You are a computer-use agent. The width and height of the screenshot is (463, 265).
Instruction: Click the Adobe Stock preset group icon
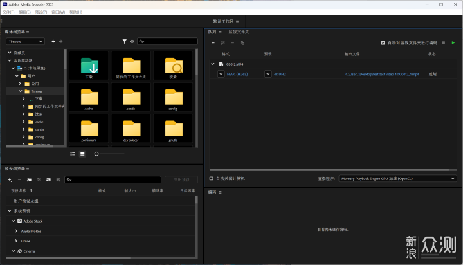click(19, 221)
